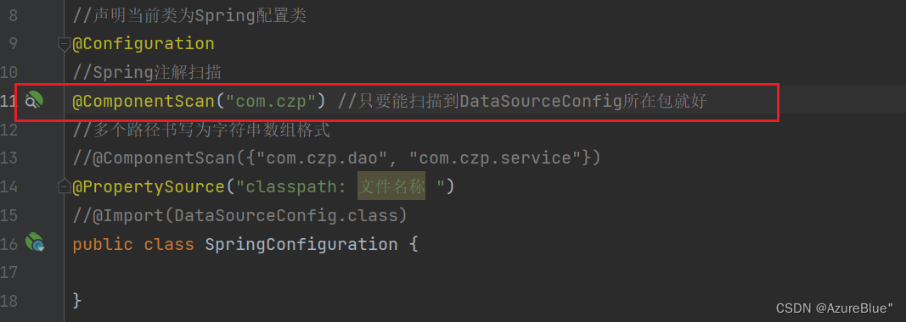The image size is (906, 322).
Task: Click the @Configuration annotation
Action: (143, 44)
